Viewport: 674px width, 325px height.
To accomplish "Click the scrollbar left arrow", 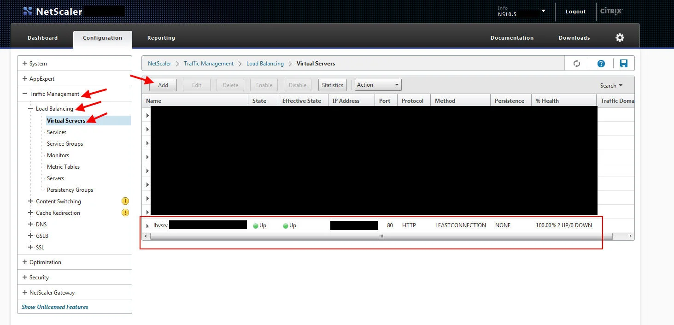I will [x=146, y=236].
